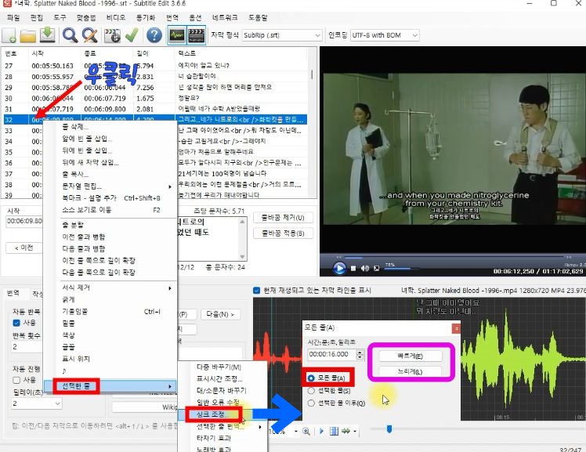The image size is (586, 452).
Task: Select subtitle row 27 에지야! 알고 있니?
Action: [x=155, y=66]
